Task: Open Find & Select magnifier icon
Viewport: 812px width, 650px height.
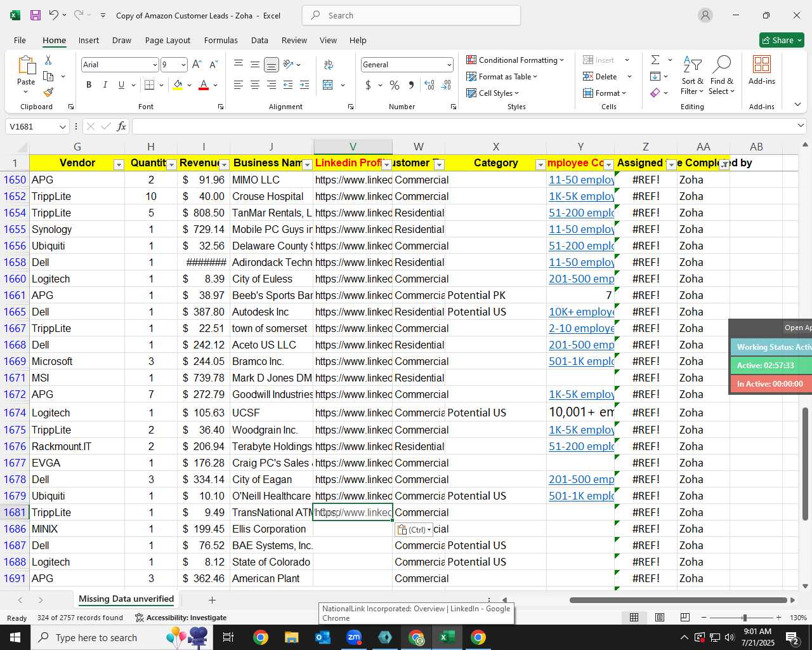Action: click(x=722, y=64)
